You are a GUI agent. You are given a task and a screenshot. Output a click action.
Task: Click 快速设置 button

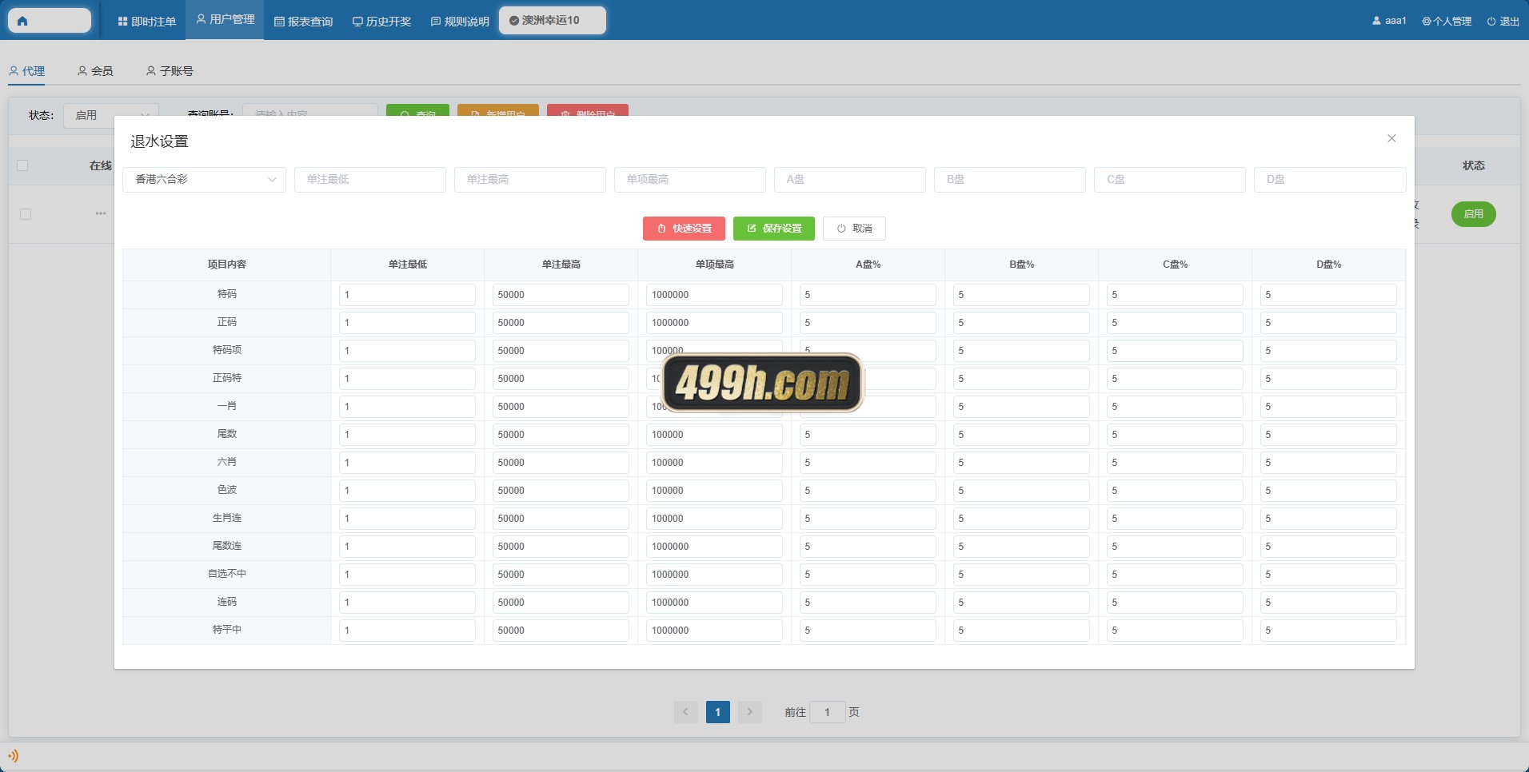(x=684, y=229)
